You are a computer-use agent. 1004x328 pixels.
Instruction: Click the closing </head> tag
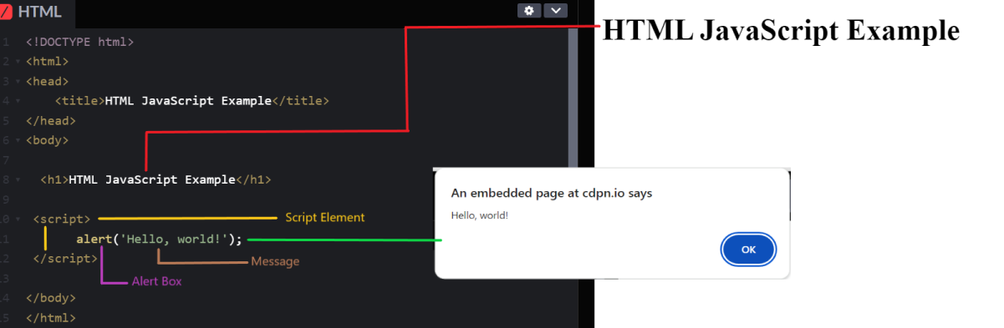pyautogui.click(x=50, y=120)
